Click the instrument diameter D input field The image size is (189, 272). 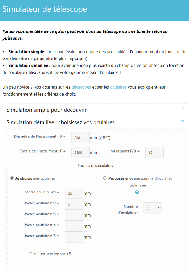(80, 138)
